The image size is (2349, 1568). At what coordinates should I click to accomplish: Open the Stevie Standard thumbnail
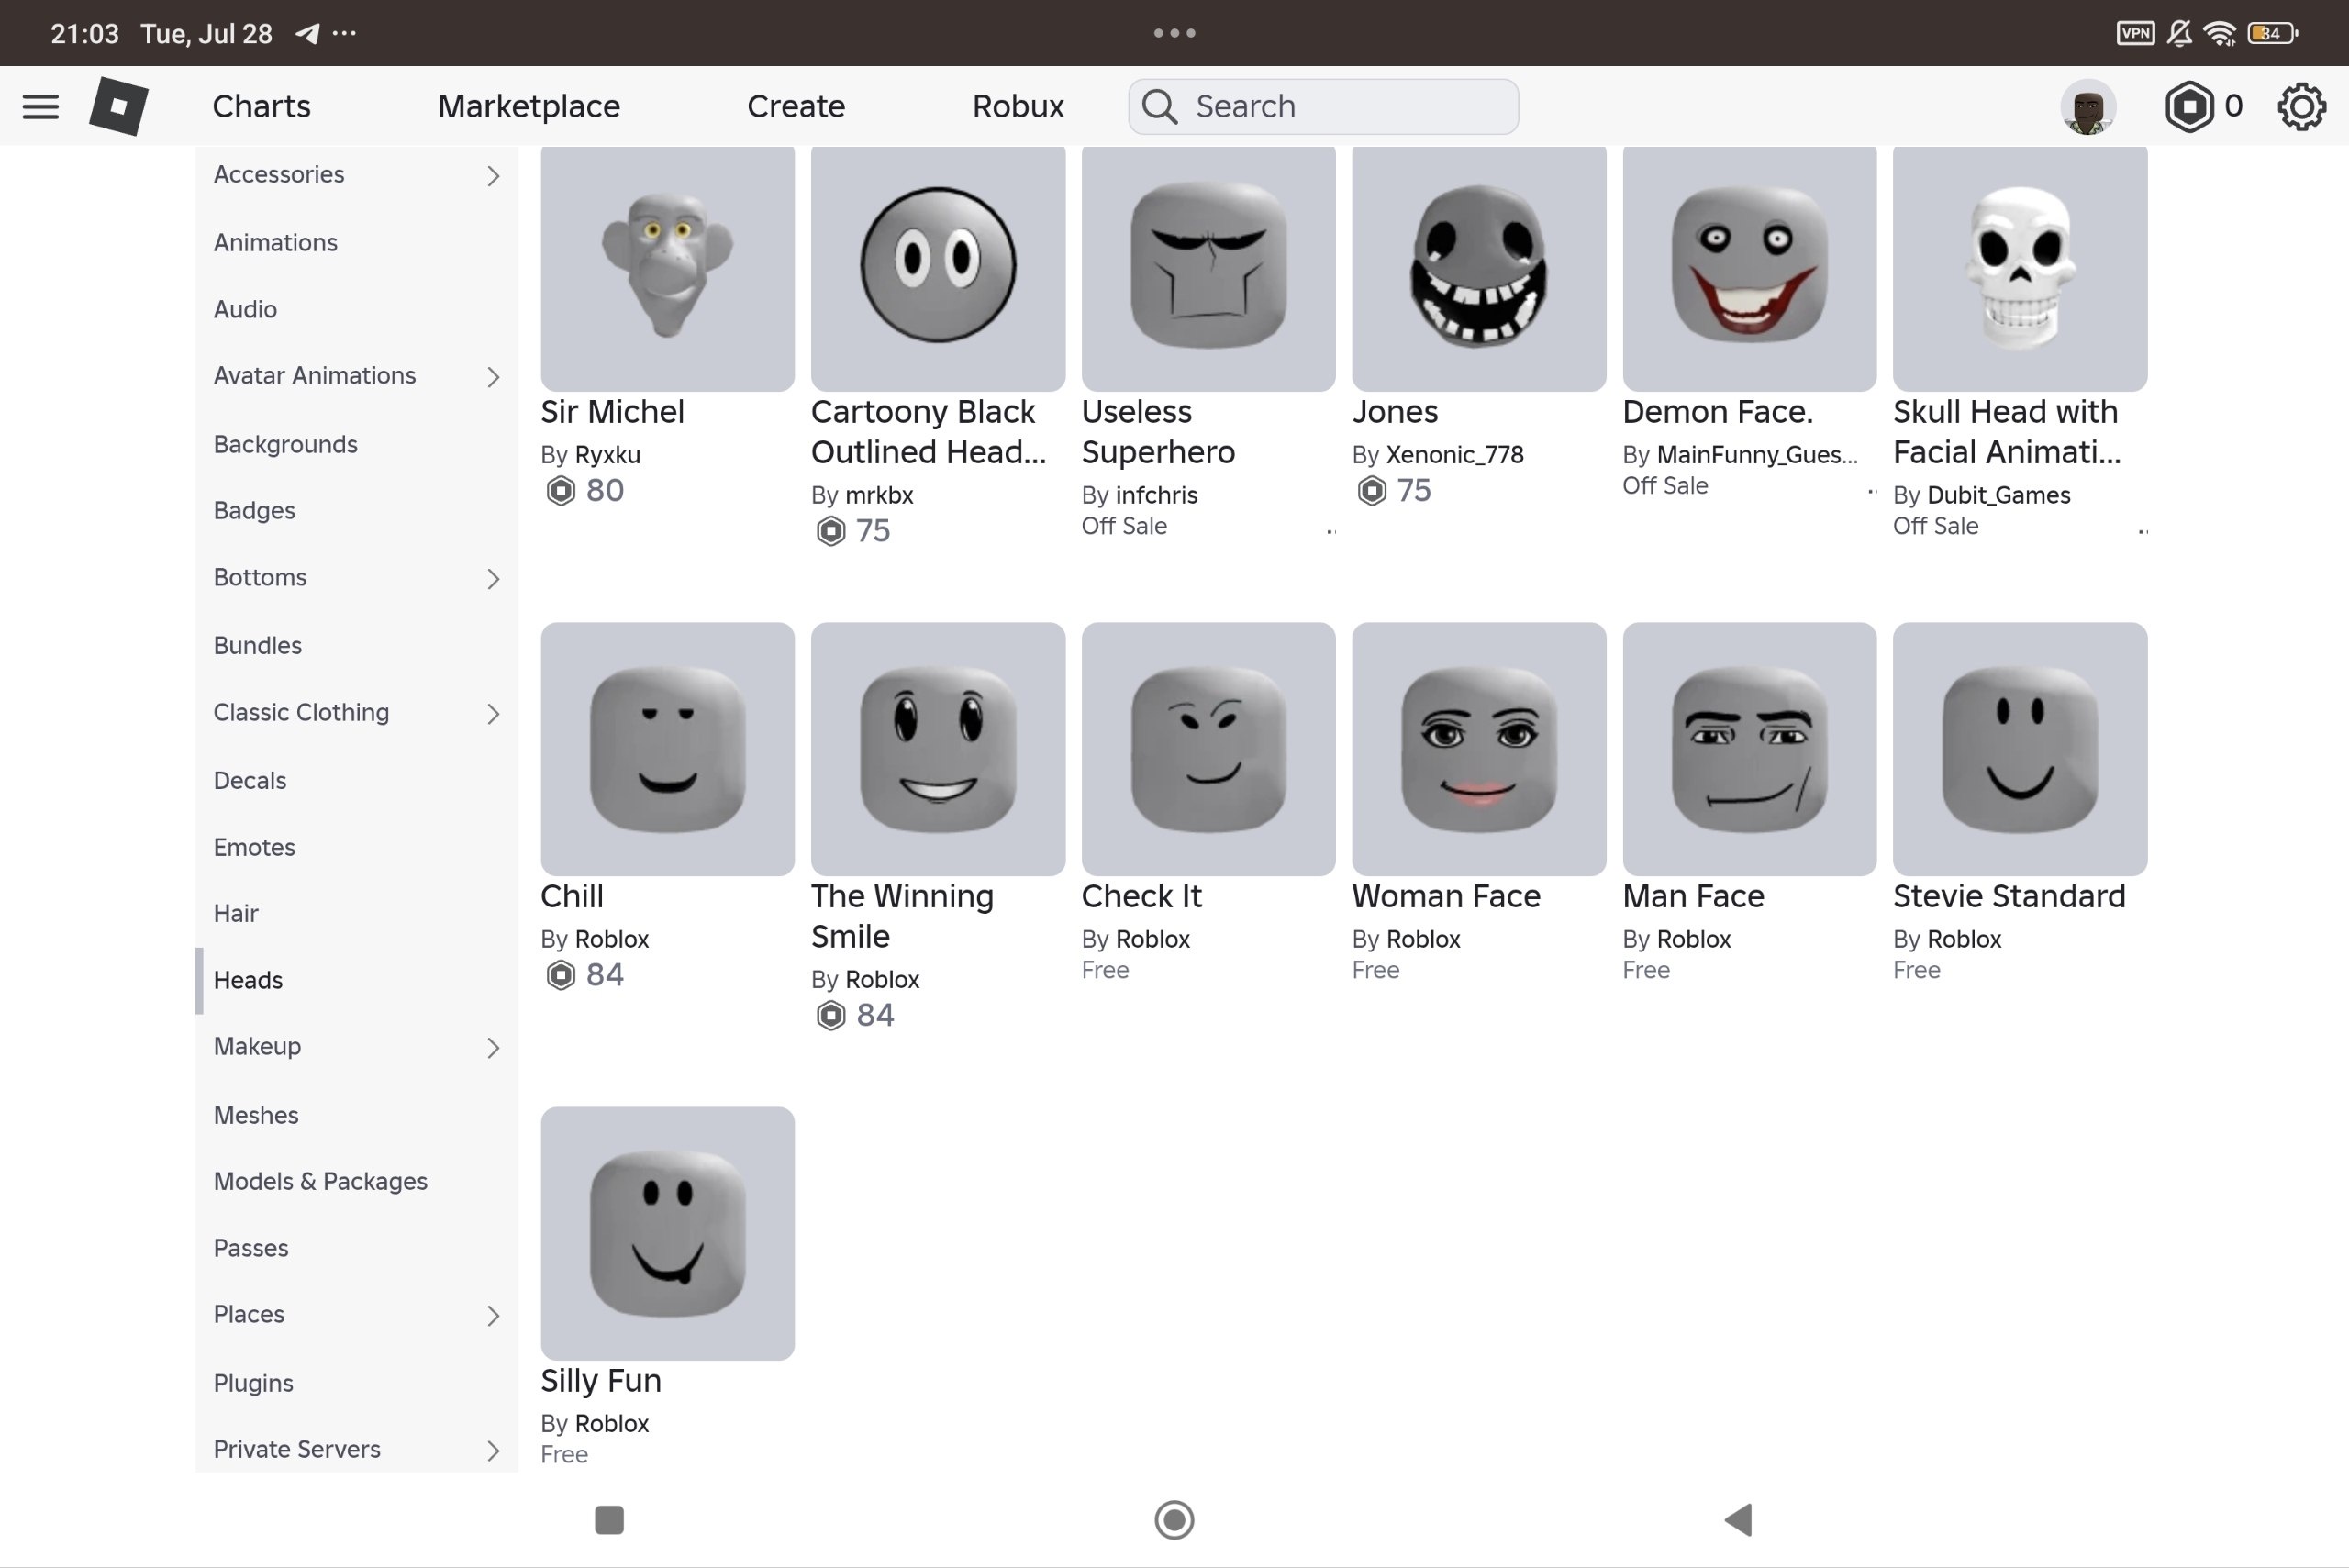[x=2020, y=749]
